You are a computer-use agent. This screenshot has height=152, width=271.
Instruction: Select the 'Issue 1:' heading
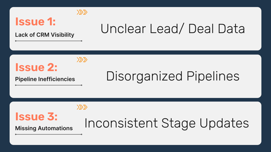click(35, 22)
